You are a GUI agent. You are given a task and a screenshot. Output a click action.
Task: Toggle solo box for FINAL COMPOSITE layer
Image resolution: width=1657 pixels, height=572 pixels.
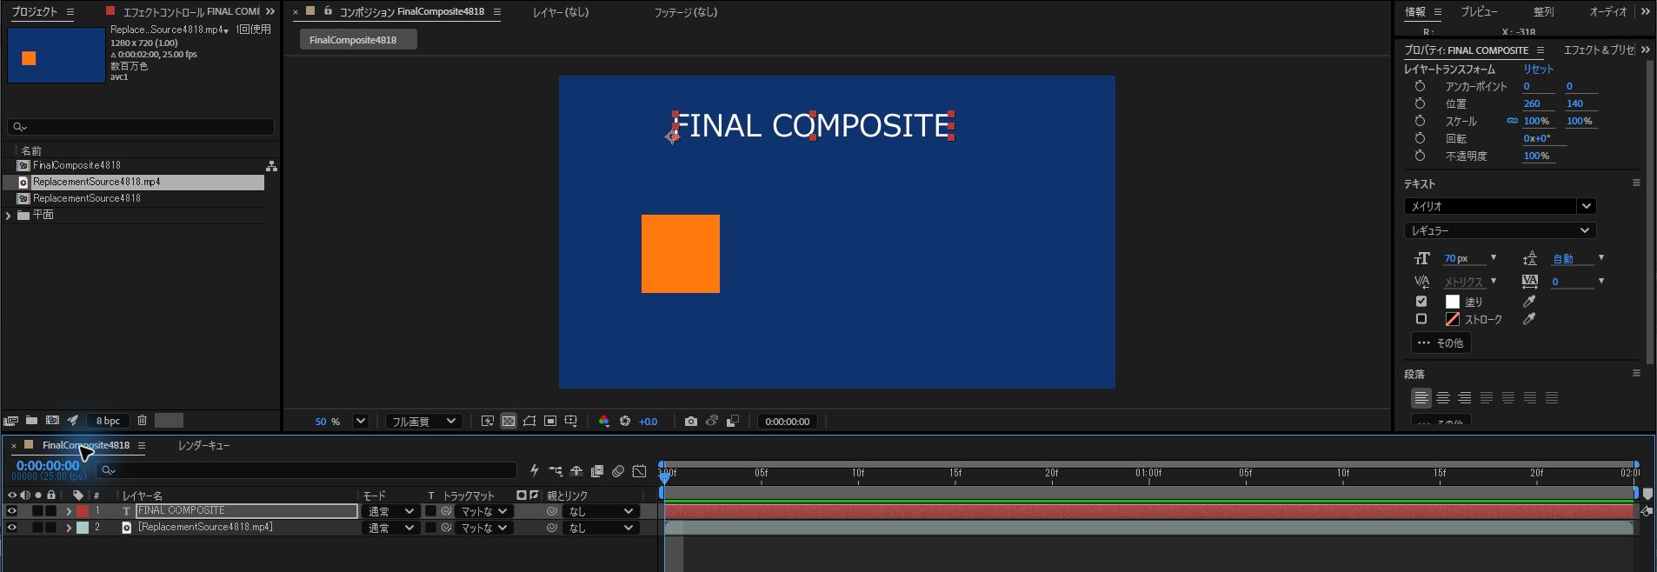tap(37, 511)
